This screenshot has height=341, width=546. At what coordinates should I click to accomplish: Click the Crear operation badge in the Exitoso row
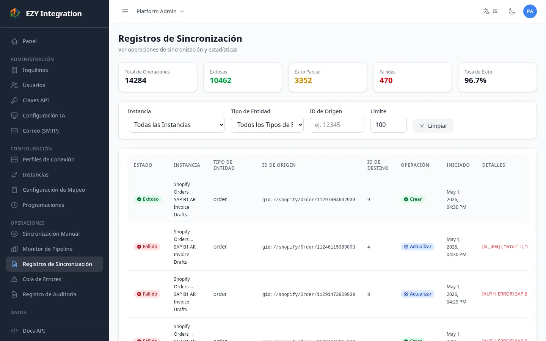413,199
